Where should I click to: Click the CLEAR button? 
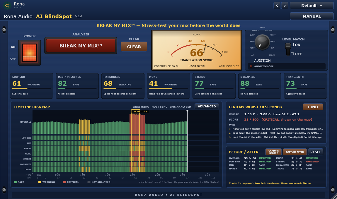tap(134, 47)
